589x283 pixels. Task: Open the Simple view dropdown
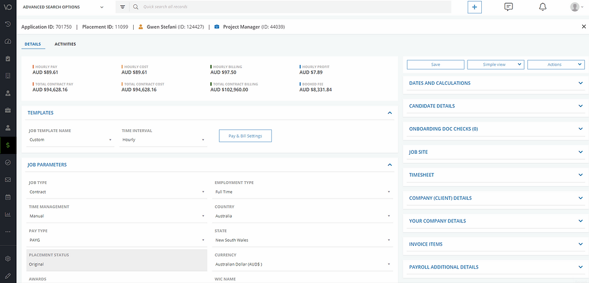pyautogui.click(x=495, y=64)
